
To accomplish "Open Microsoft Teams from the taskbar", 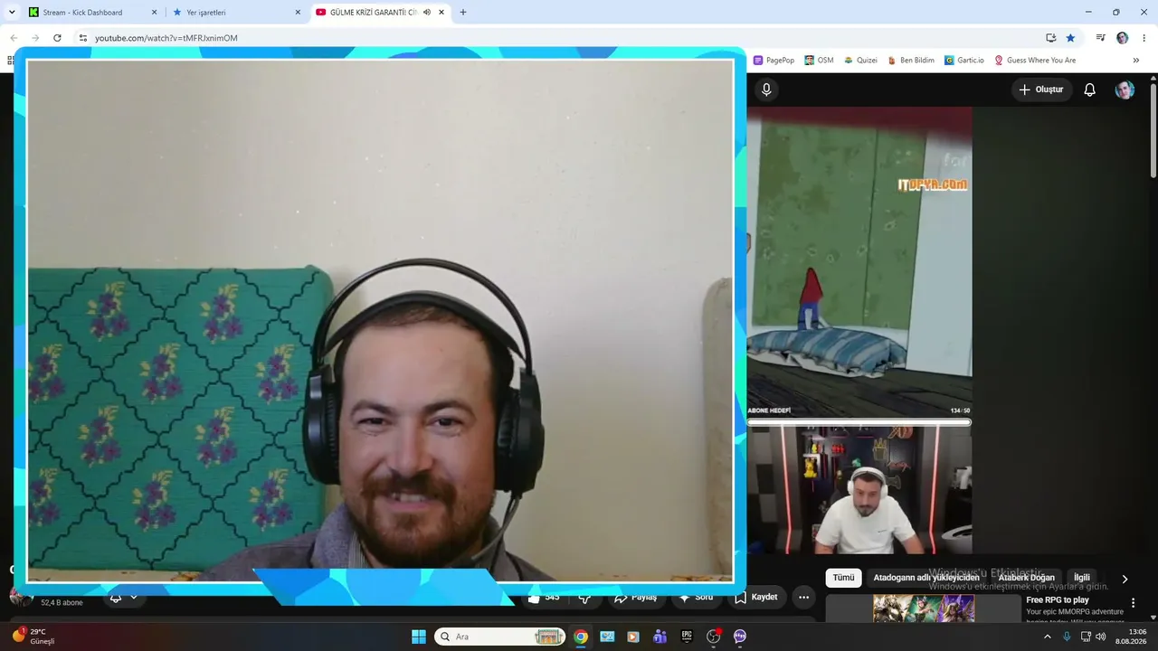I will coord(660,637).
